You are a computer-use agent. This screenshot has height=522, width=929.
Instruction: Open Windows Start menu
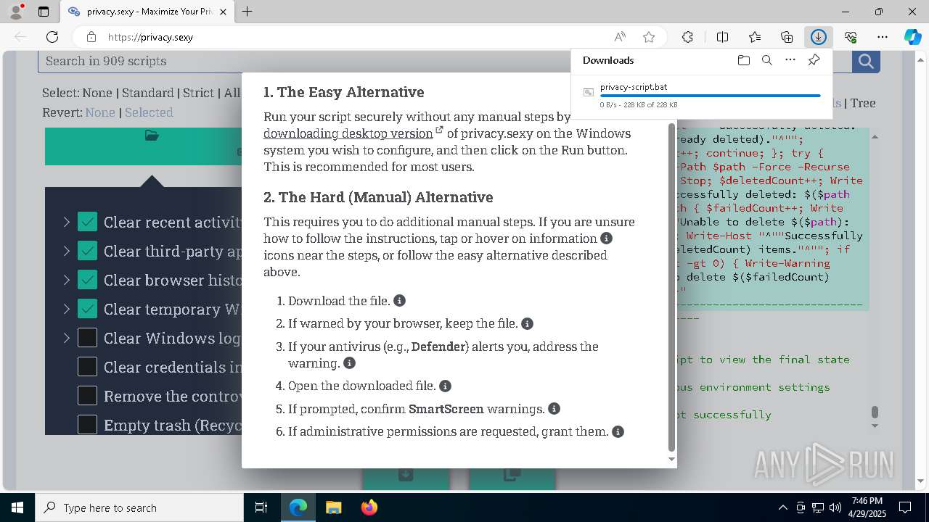pyautogui.click(x=17, y=507)
